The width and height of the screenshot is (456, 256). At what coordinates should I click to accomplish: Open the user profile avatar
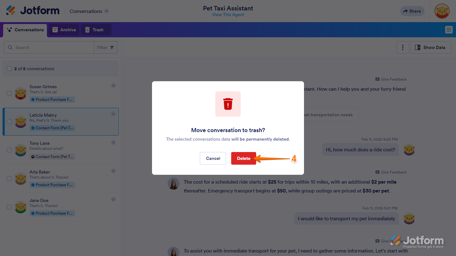coord(442,11)
